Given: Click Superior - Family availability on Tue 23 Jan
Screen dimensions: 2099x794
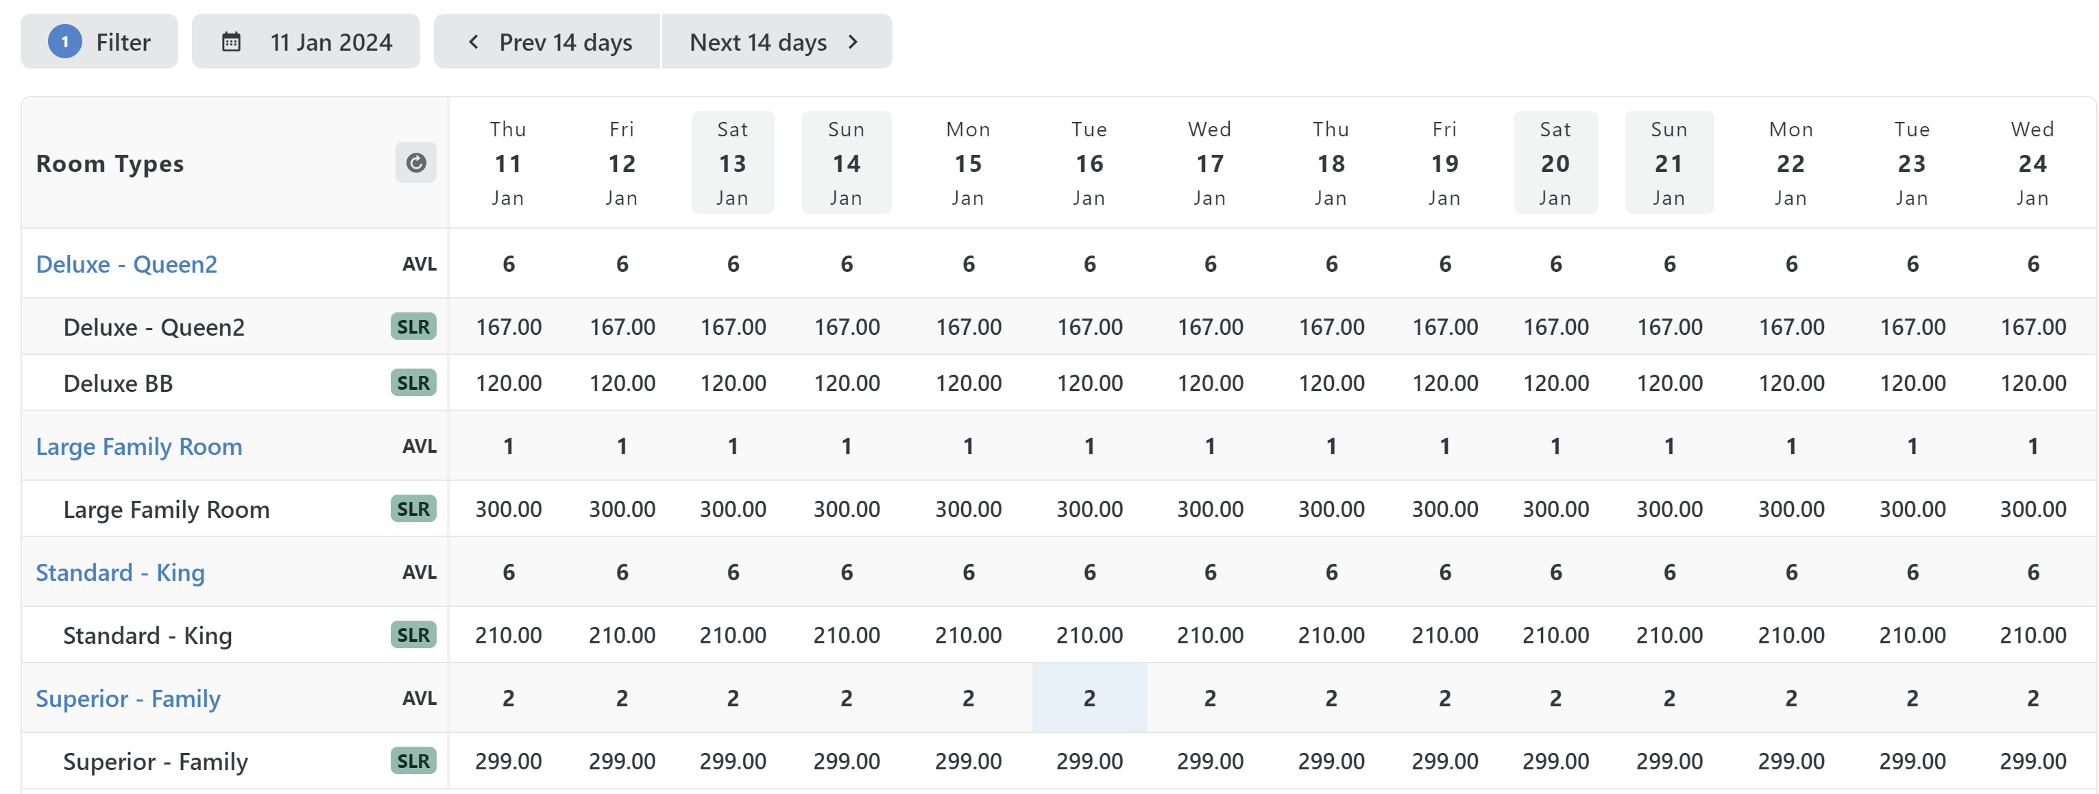Looking at the screenshot, I should coord(1913,698).
